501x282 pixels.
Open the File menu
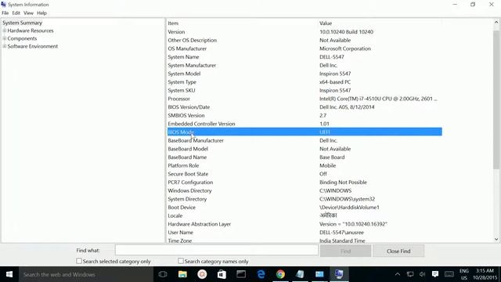(5, 13)
